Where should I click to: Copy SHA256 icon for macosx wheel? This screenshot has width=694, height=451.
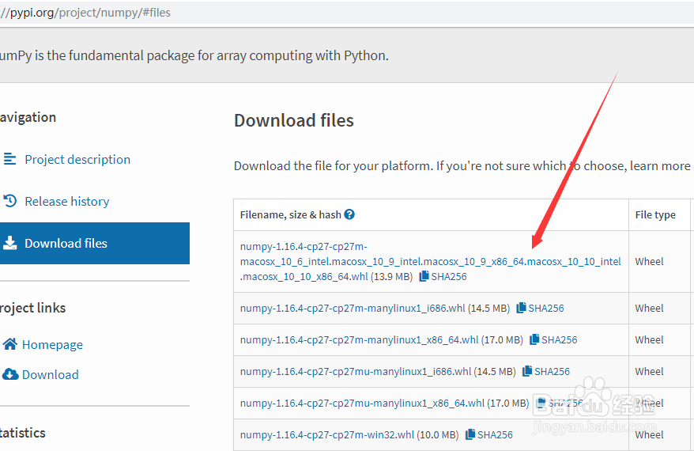click(x=424, y=276)
